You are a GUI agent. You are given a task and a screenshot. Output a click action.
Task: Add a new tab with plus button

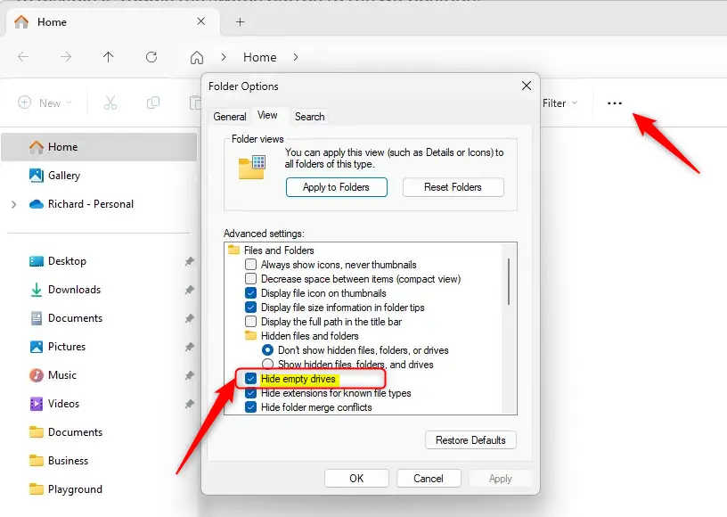coord(240,22)
